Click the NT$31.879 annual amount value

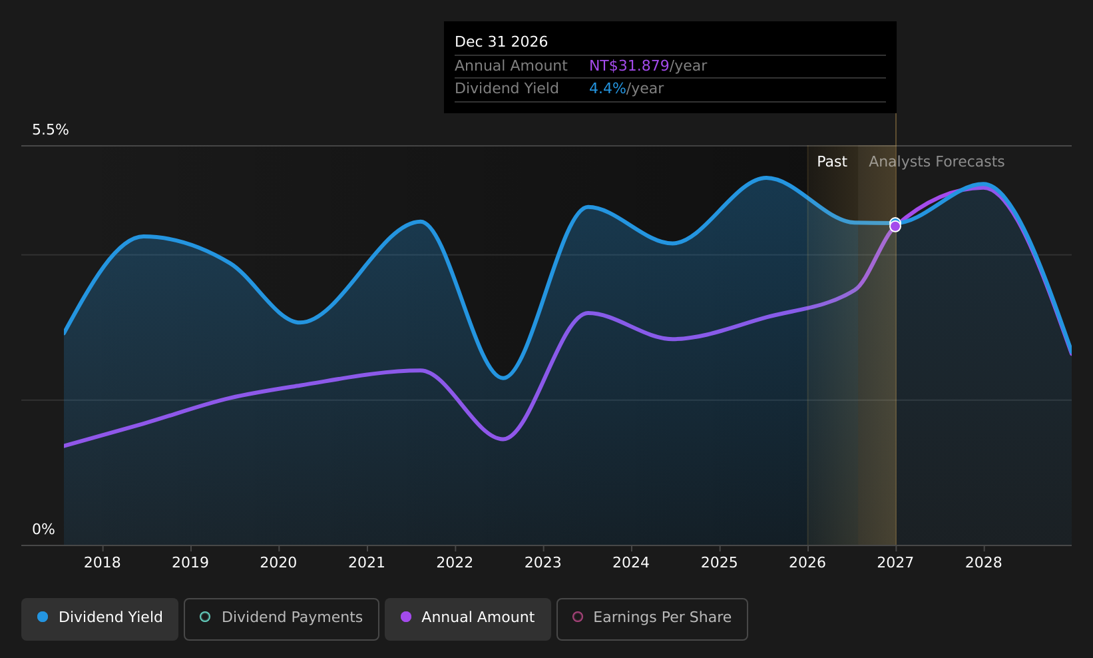click(x=629, y=66)
